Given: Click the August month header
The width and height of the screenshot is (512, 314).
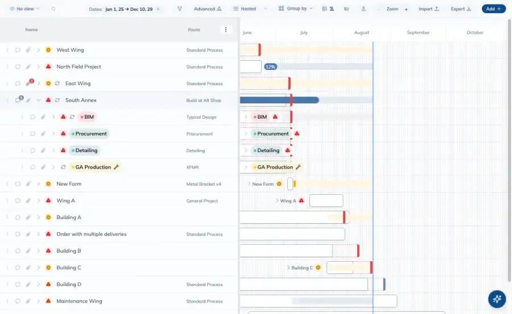Looking at the screenshot, I should (361, 32).
